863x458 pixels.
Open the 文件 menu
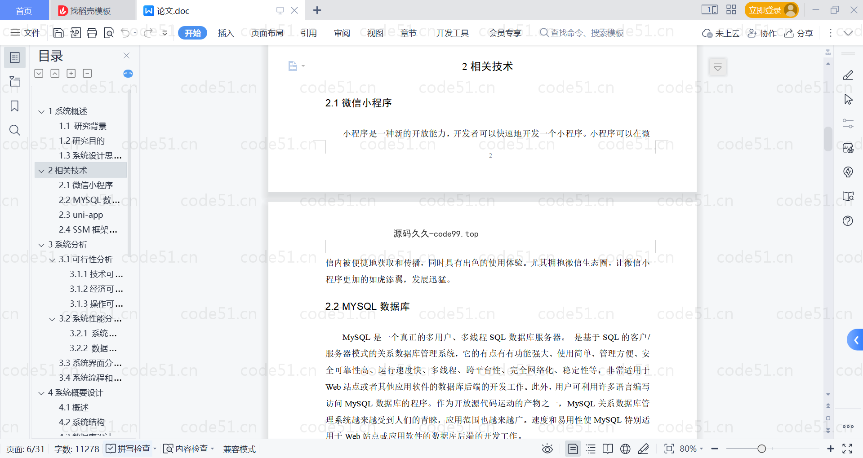pos(26,33)
